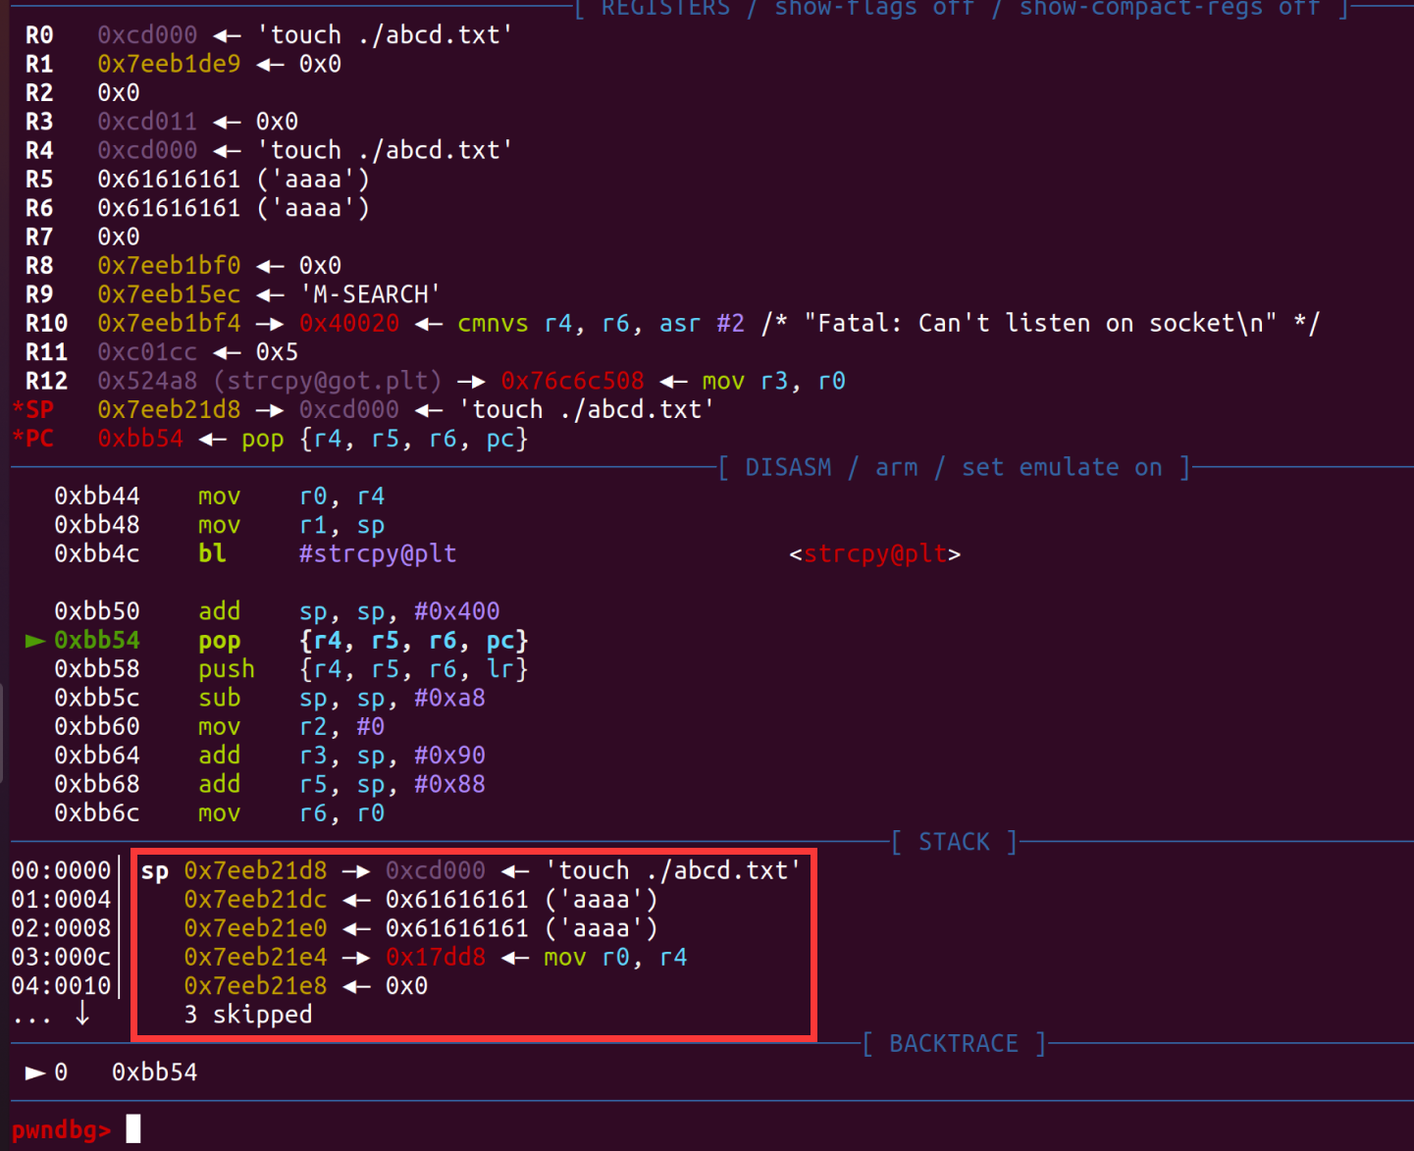Select R4 value 0xcd000
The height and width of the screenshot is (1151, 1414).
[147, 150]
